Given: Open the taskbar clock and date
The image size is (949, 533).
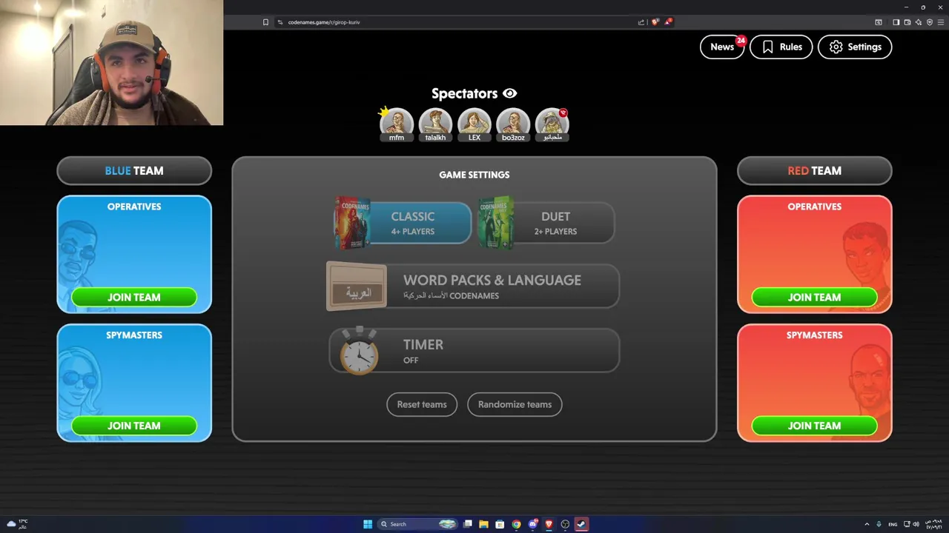Looking at the screenshot, I should 933,524.
